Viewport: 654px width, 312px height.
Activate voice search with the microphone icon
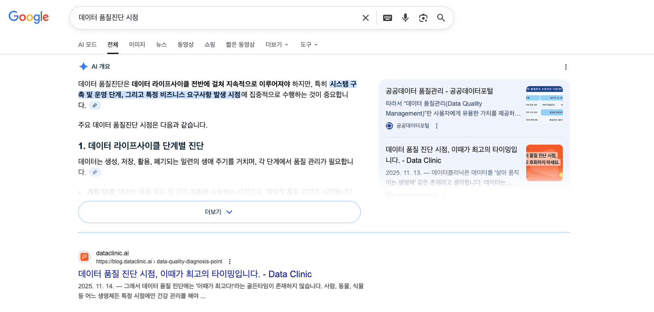[x=405, y=17]
